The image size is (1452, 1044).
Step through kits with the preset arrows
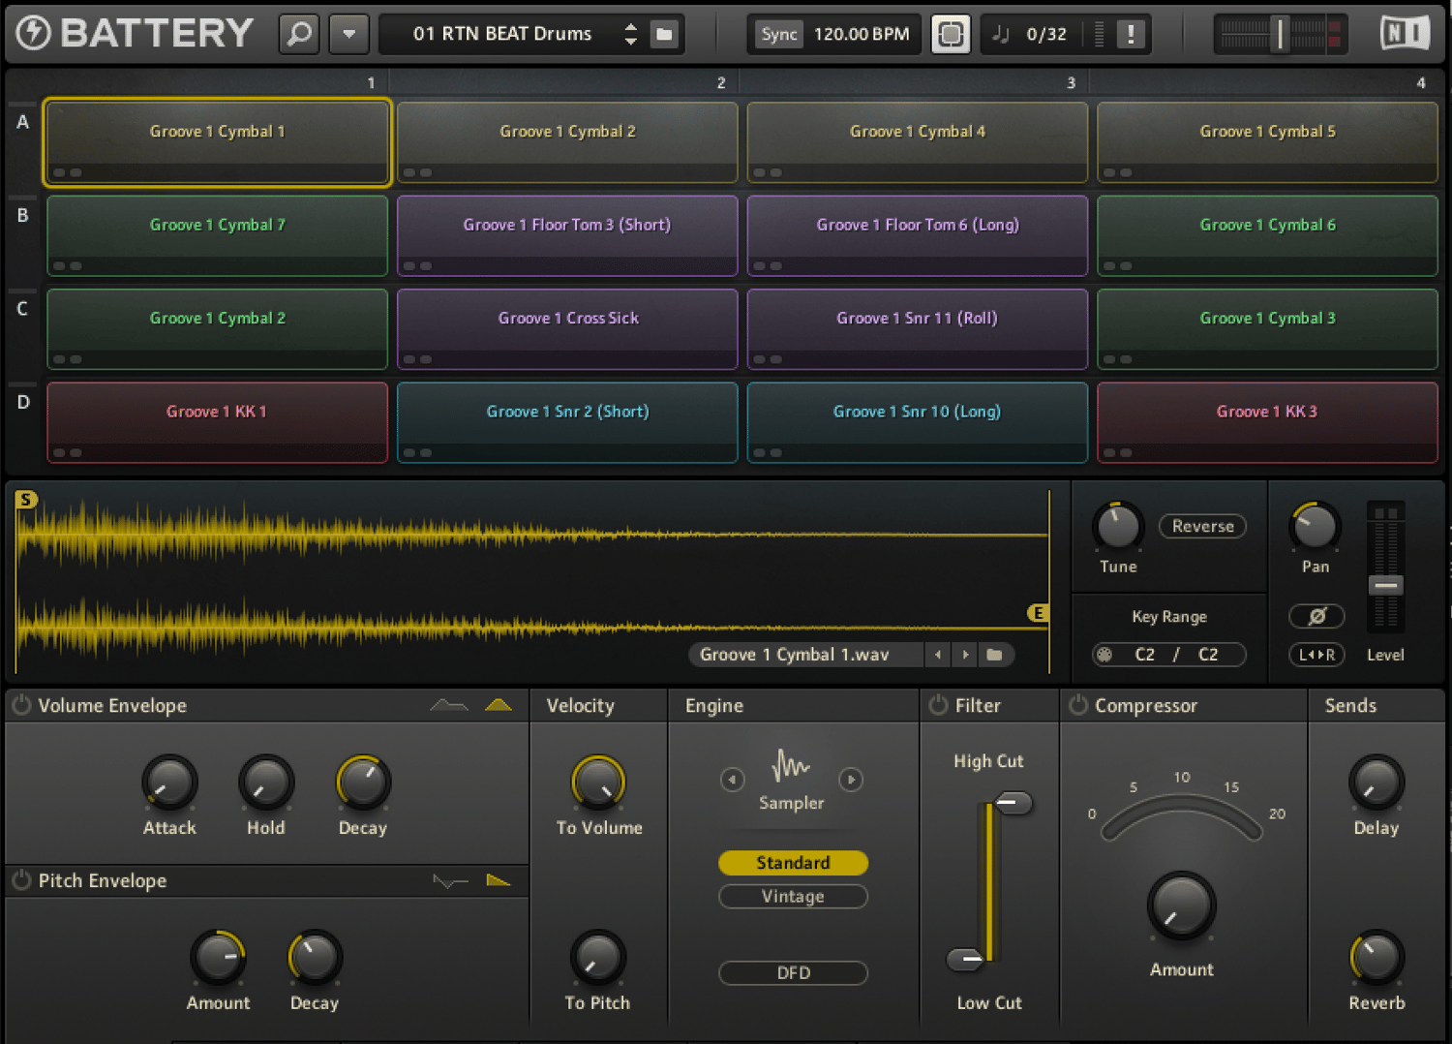pos(631,34)
